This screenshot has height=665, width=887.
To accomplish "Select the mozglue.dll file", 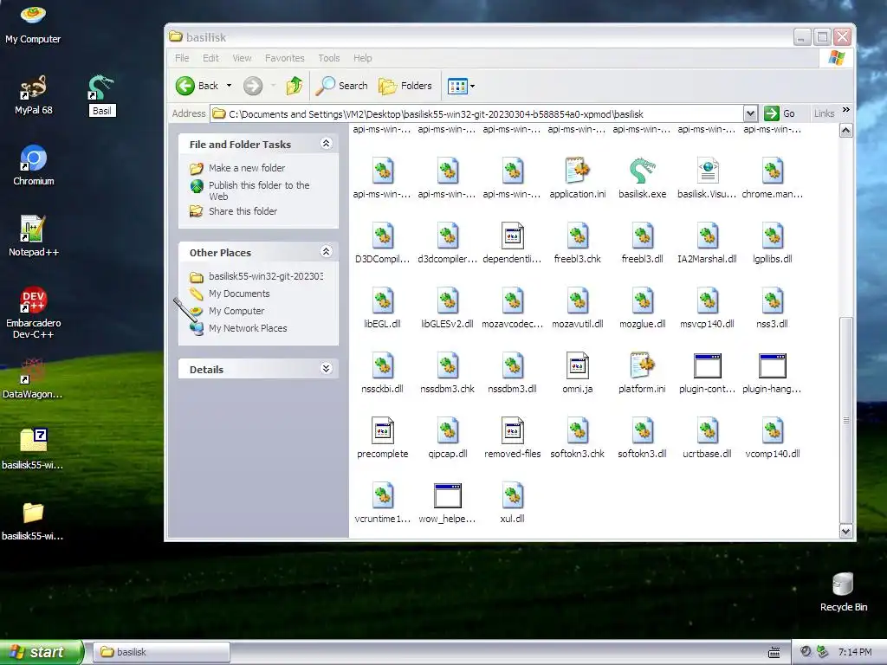I will coord(642,307).
